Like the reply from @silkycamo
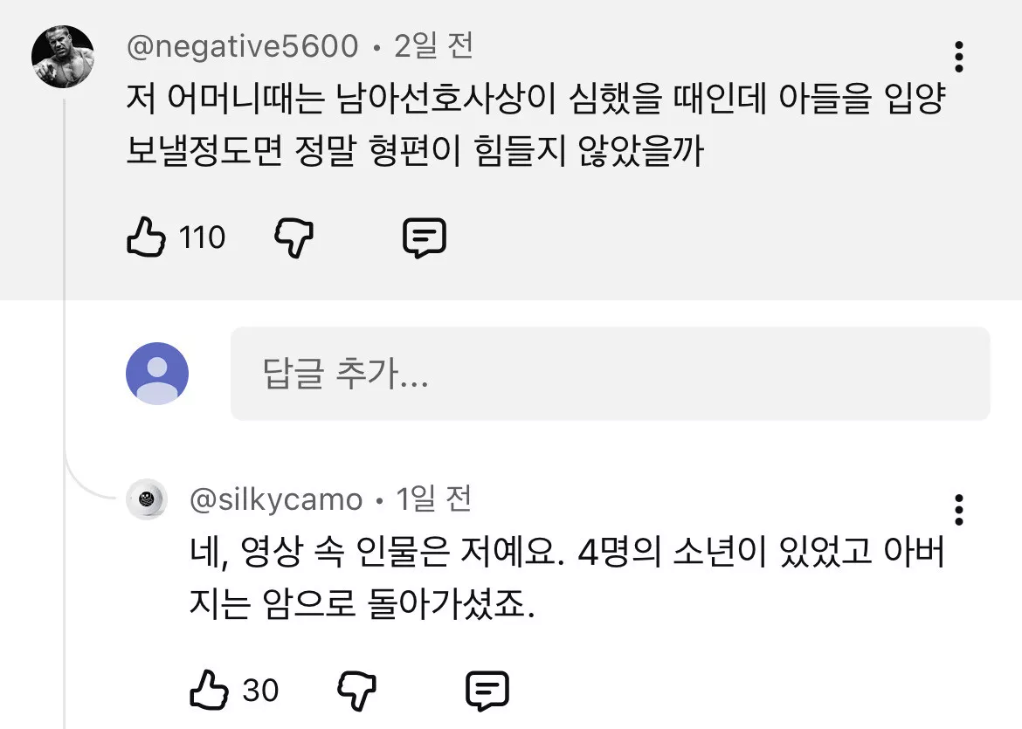This screenshot has height=729, width=1022. (209, 690)
